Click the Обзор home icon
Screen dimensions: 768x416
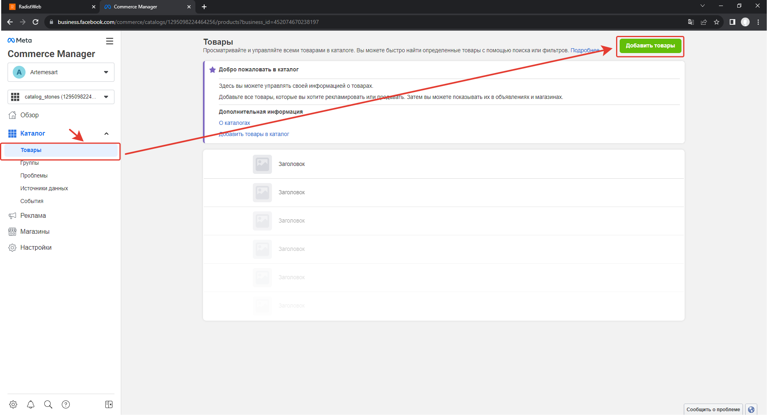[12, 115]
